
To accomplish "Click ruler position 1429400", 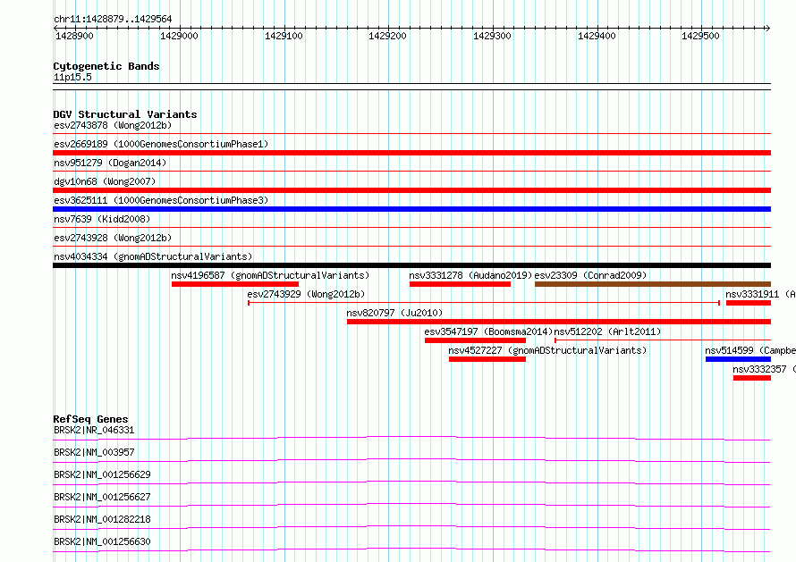I will (597, 36).
